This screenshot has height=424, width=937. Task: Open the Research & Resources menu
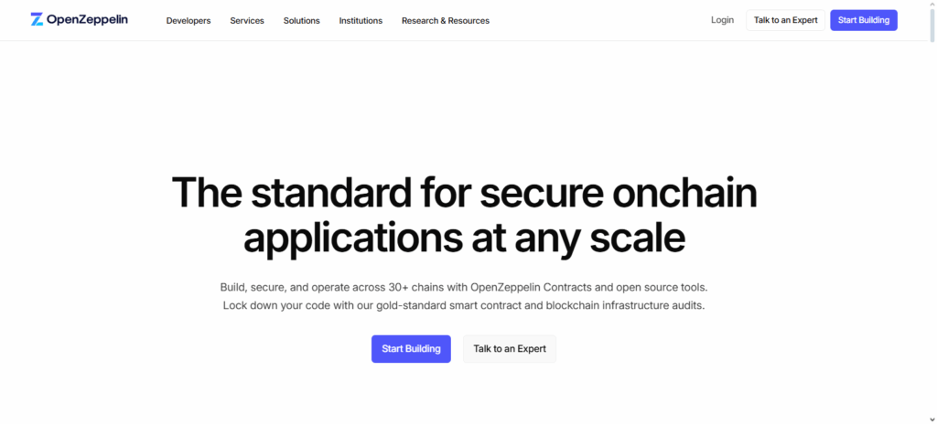(x=446, y=20)
